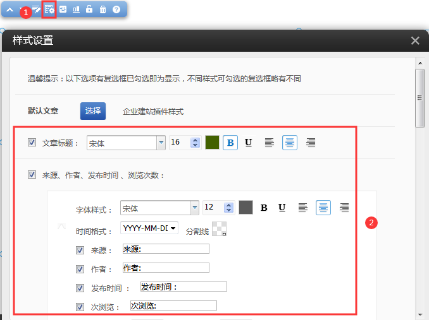This screenshot has height=320, width=429.
Task: Click the blue 选择 button
Action: (92, 110)
